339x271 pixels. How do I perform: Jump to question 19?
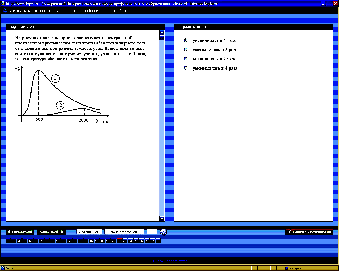coord(108,241)
